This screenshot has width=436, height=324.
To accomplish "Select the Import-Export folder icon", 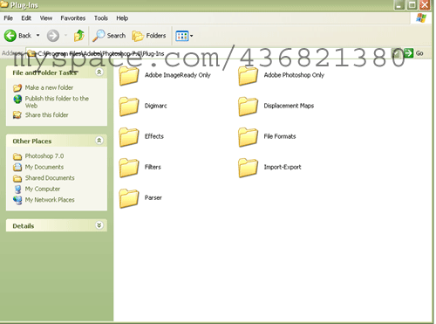I will [x=248, y=168].
